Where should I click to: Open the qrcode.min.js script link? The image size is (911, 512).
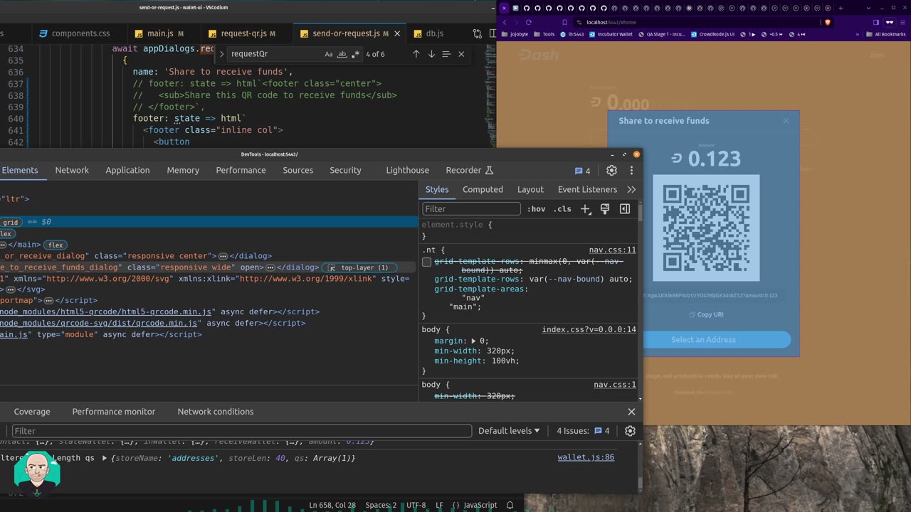[x=99, y=323]
